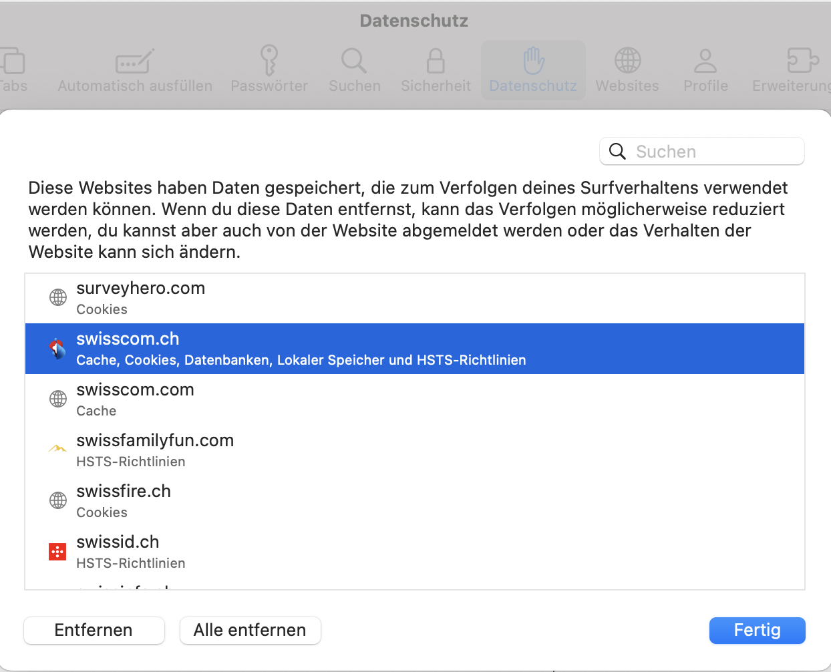Click Swisscom favicon of swisscom.ch row
Viewport: 831px width, 672px height.
[x=58, y=348]
